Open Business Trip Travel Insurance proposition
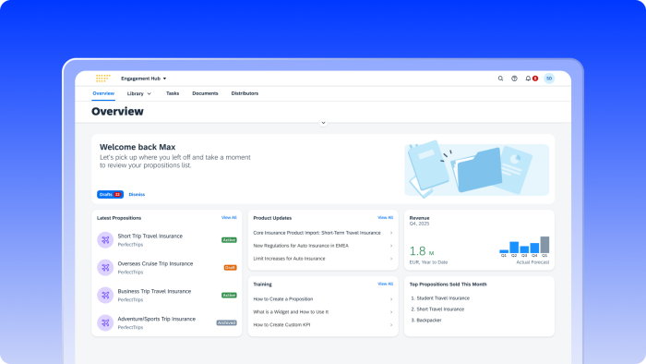This screenshot has width=646, height=364. (154, 291)
